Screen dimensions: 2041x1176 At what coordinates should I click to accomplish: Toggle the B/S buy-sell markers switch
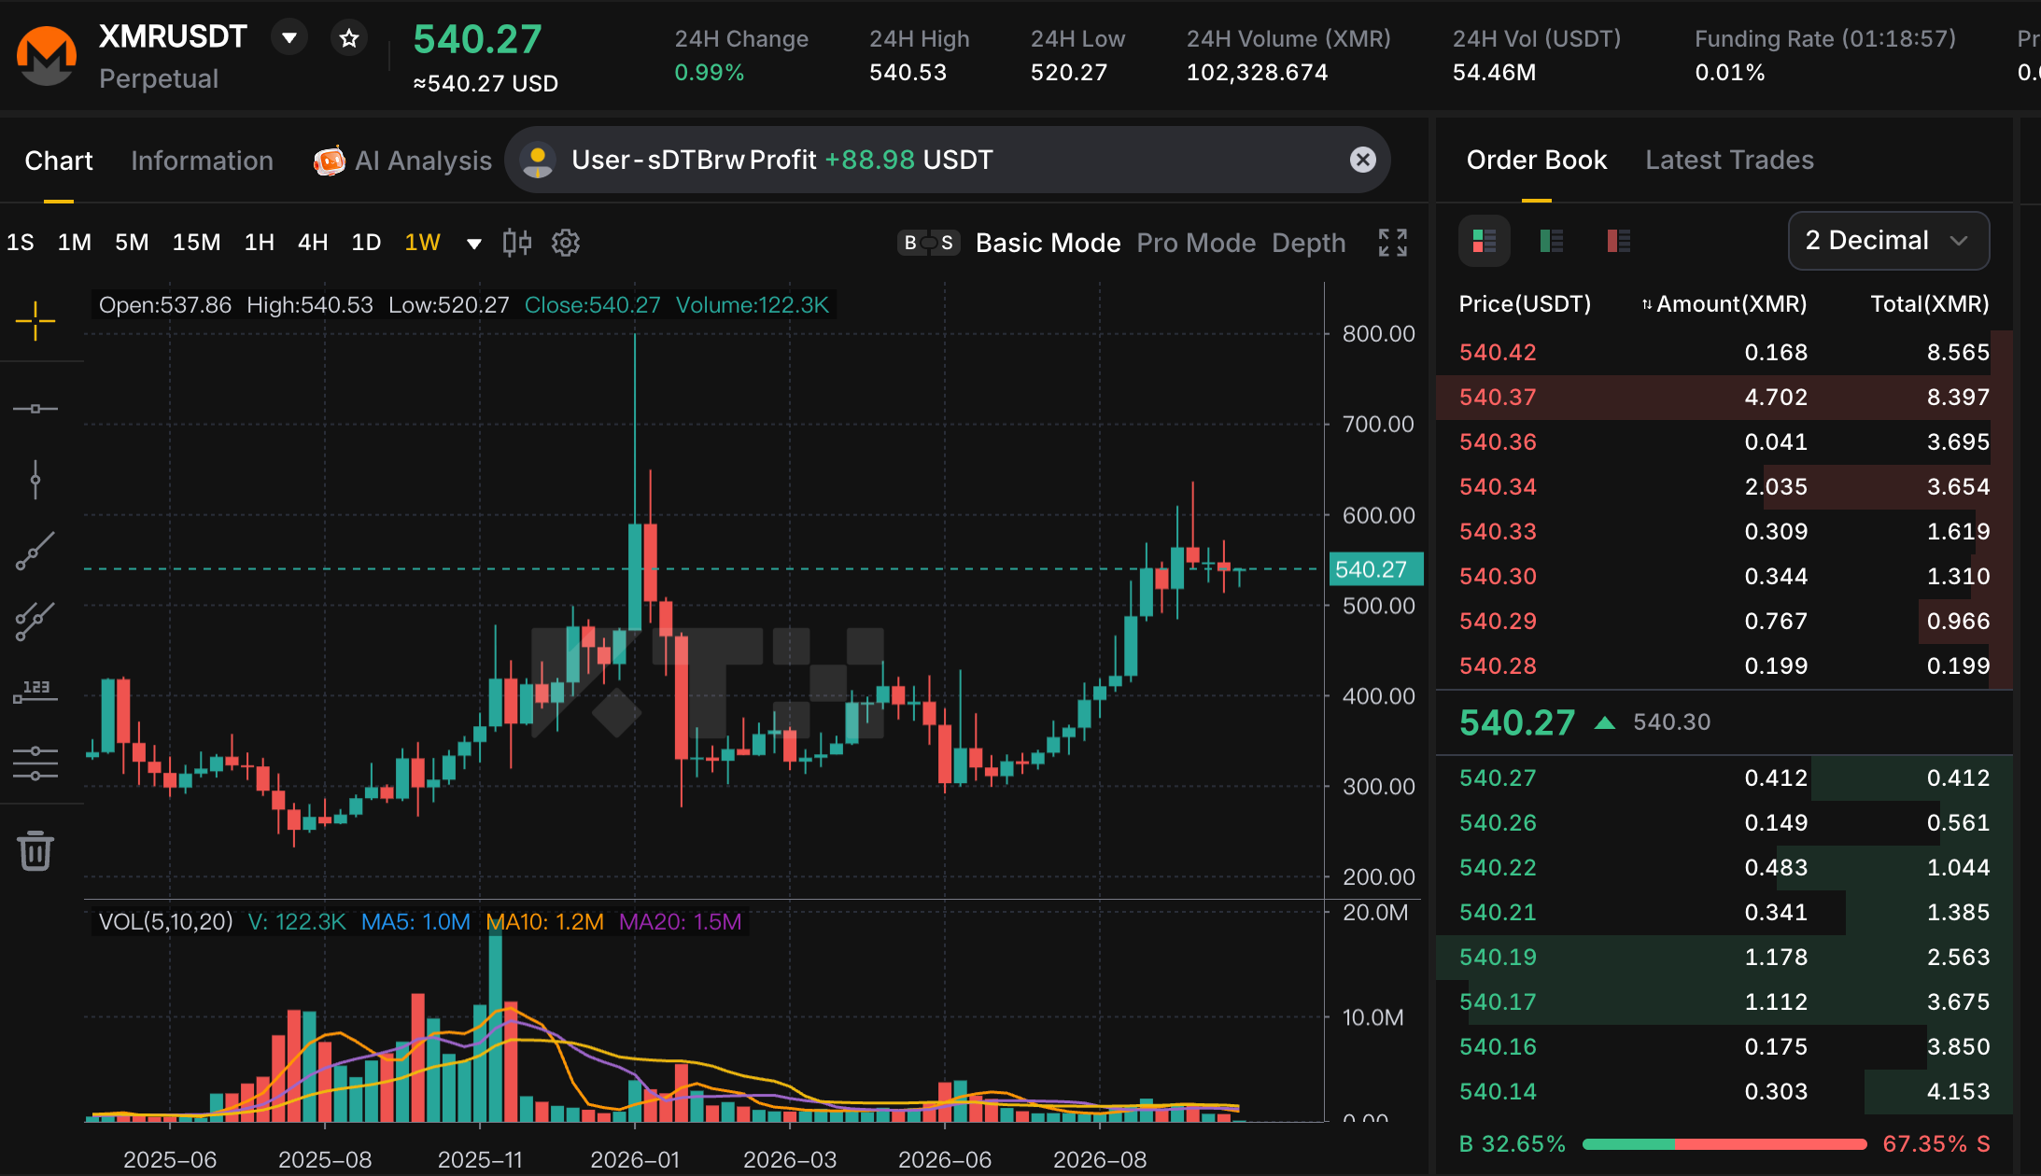pos(928,243)
